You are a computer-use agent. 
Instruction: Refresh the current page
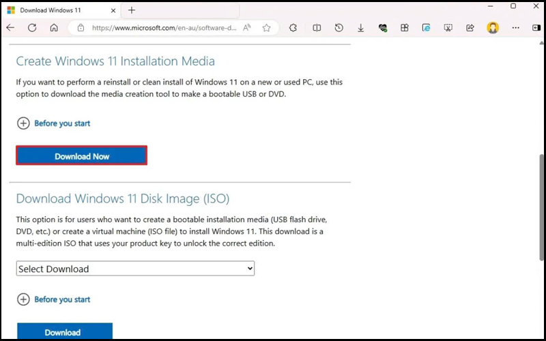coord(32,27)
